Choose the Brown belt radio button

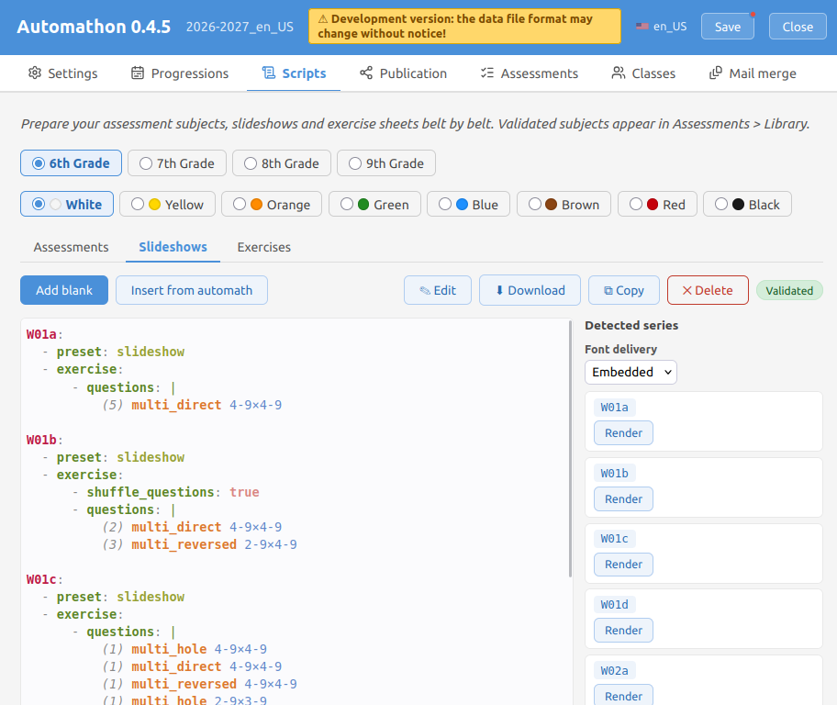pyautogui.click(x=535, y=204)
